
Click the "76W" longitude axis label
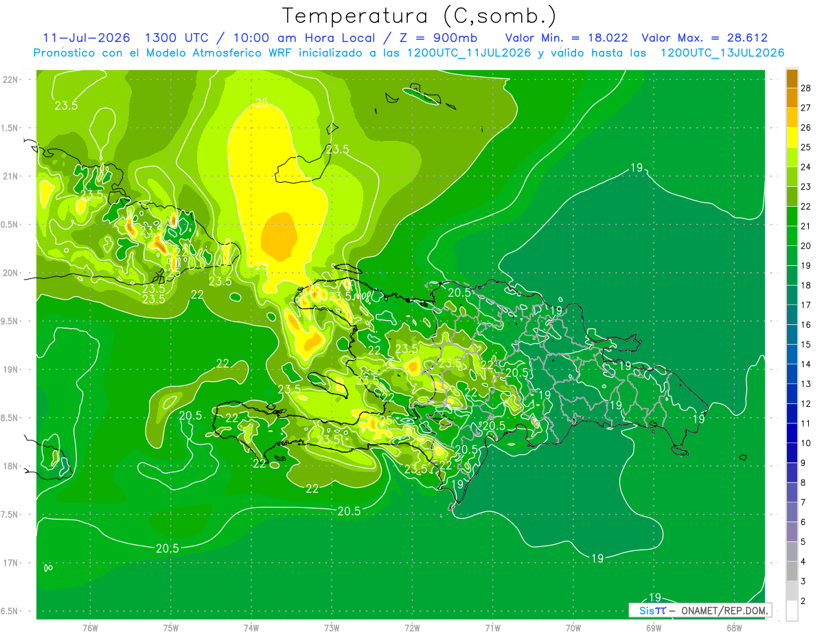click(90, 627)
